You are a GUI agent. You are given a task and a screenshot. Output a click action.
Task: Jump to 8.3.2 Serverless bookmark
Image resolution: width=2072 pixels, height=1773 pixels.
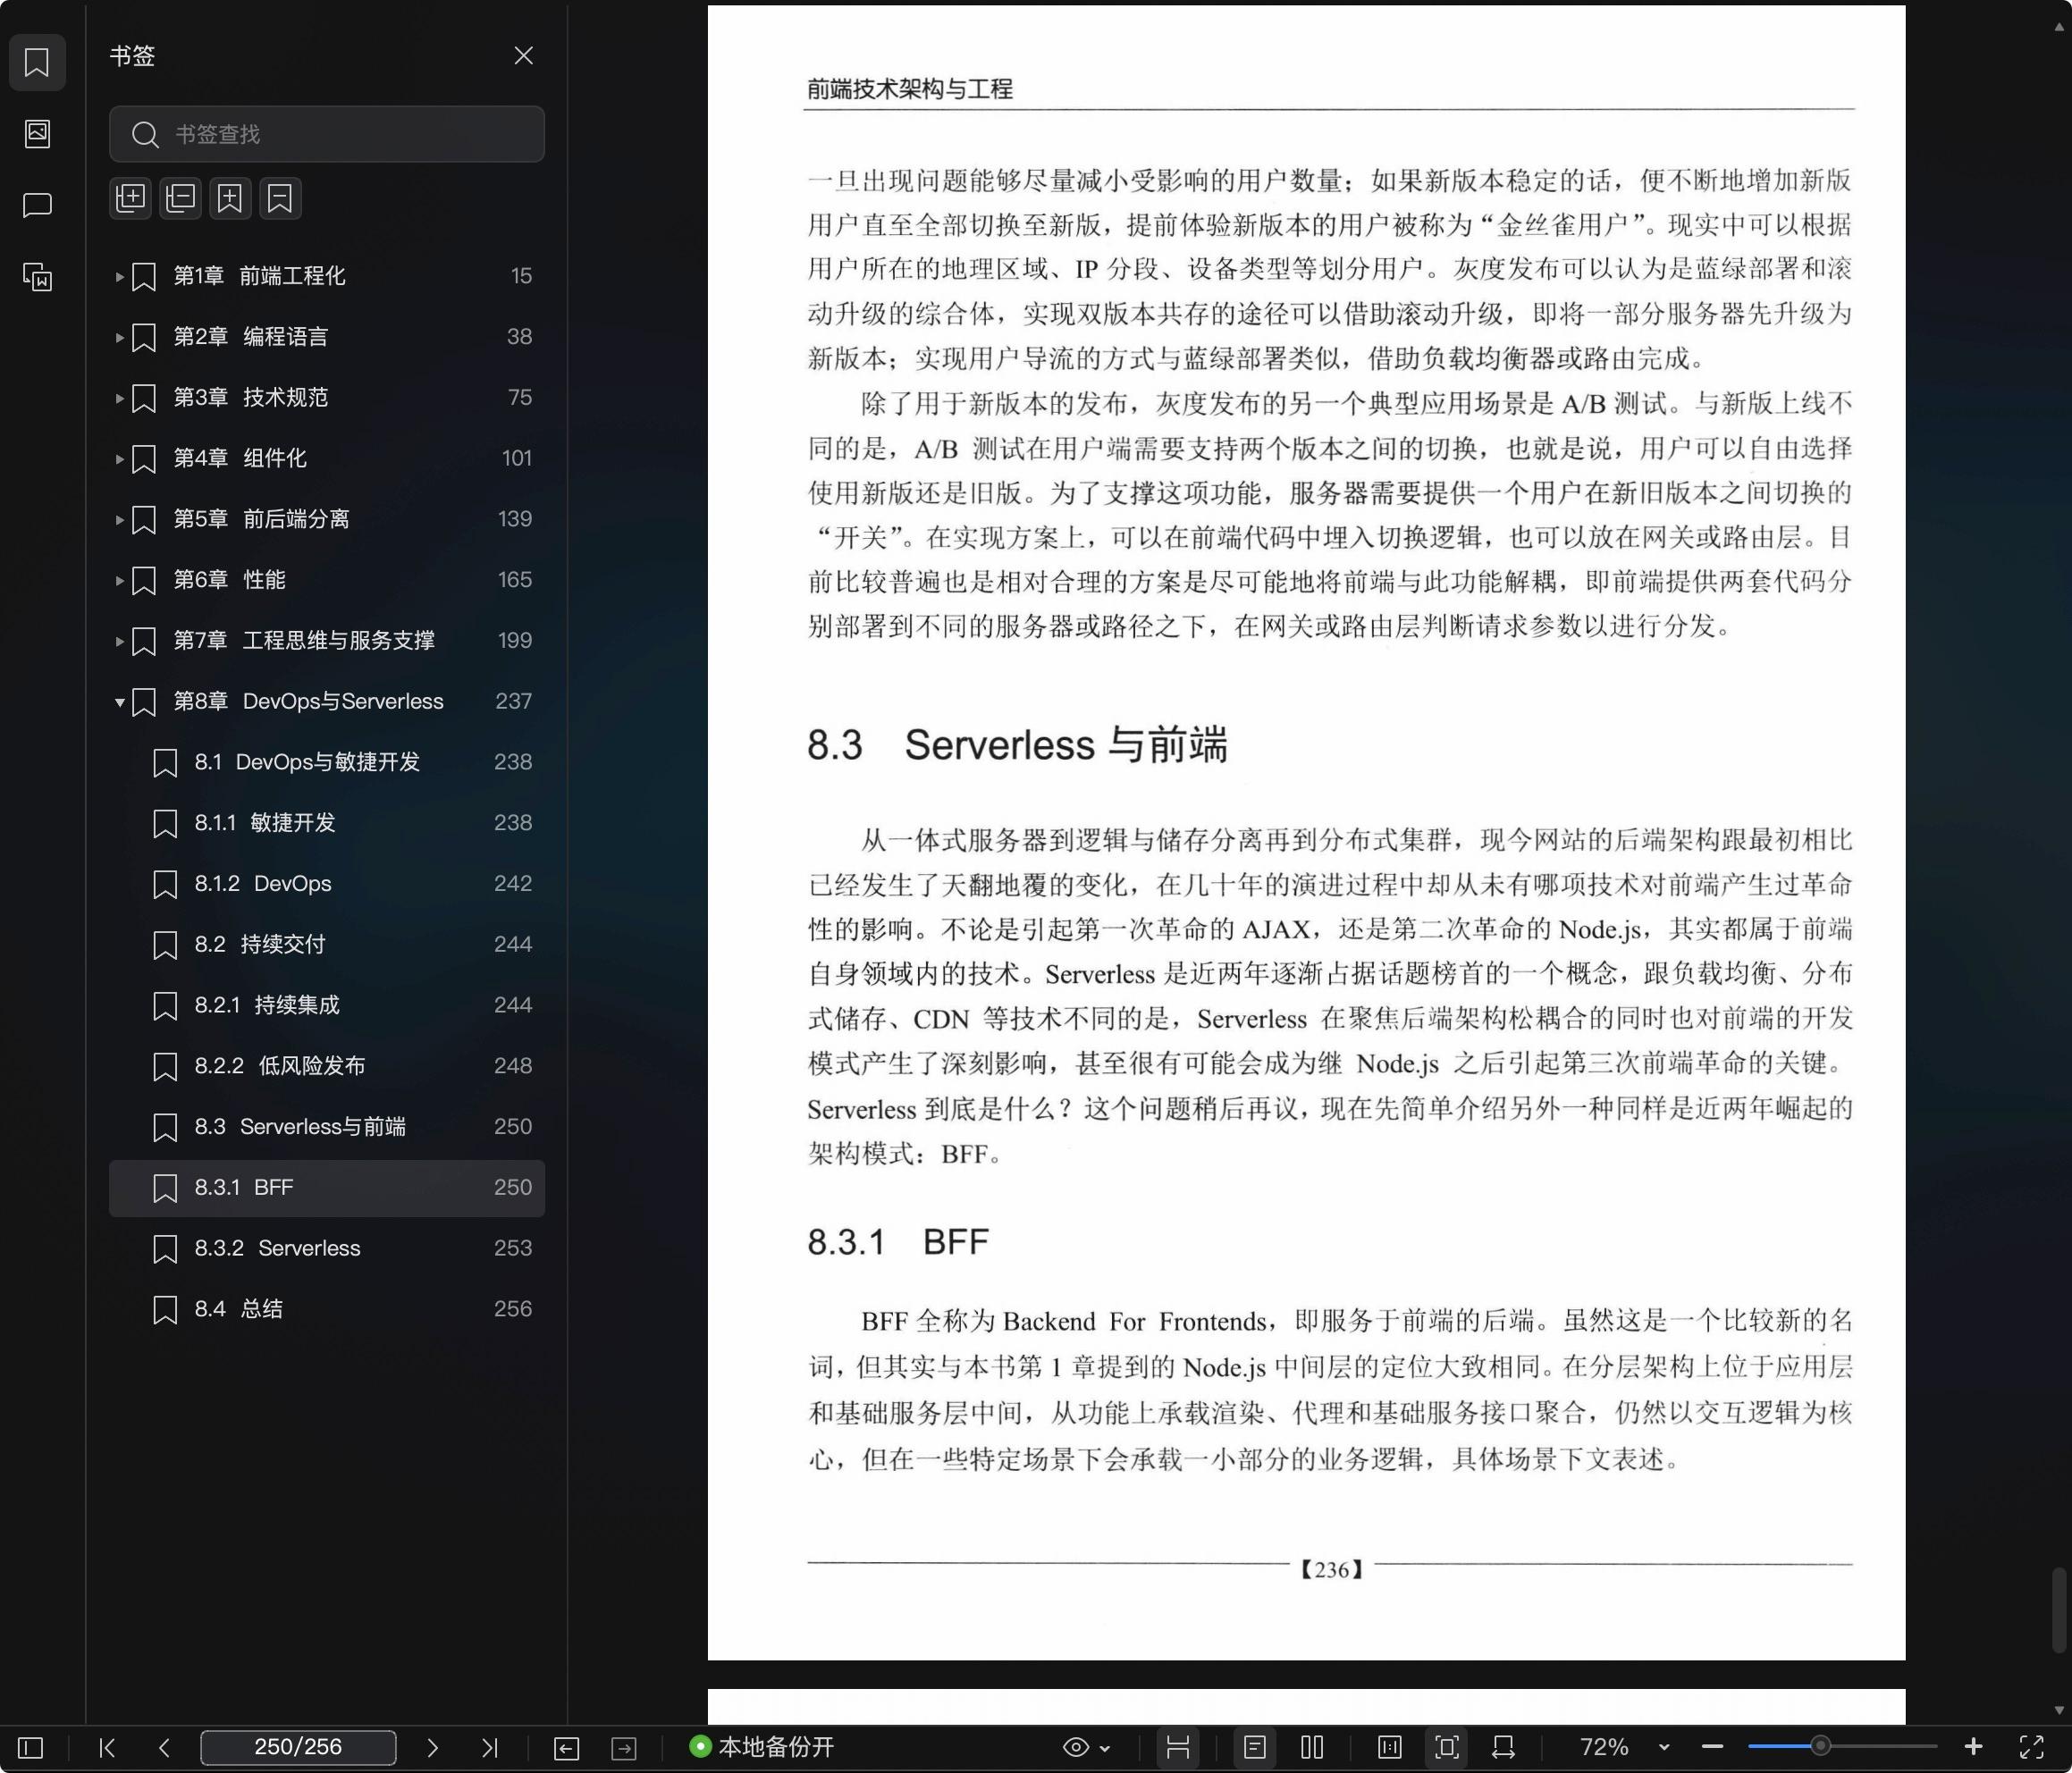tap(327, 1249)
